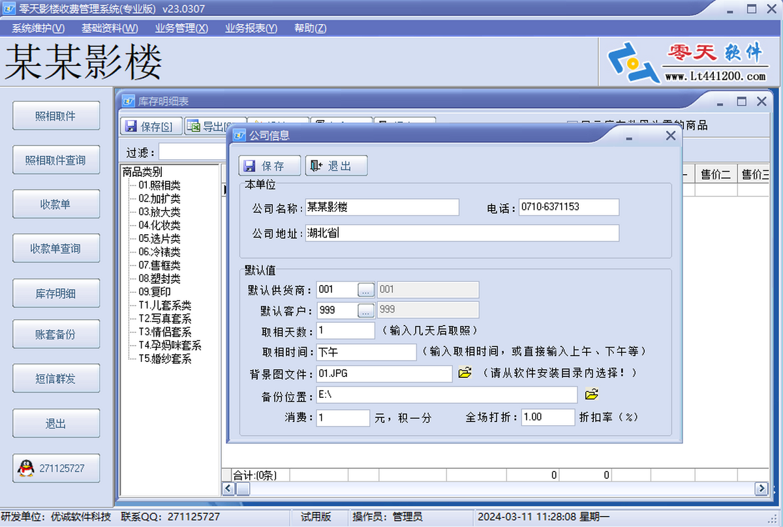Click 商品类别 tree root

pos(142,172)
